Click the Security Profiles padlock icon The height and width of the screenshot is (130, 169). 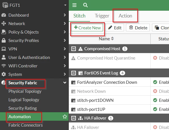(x=4, y=41)
